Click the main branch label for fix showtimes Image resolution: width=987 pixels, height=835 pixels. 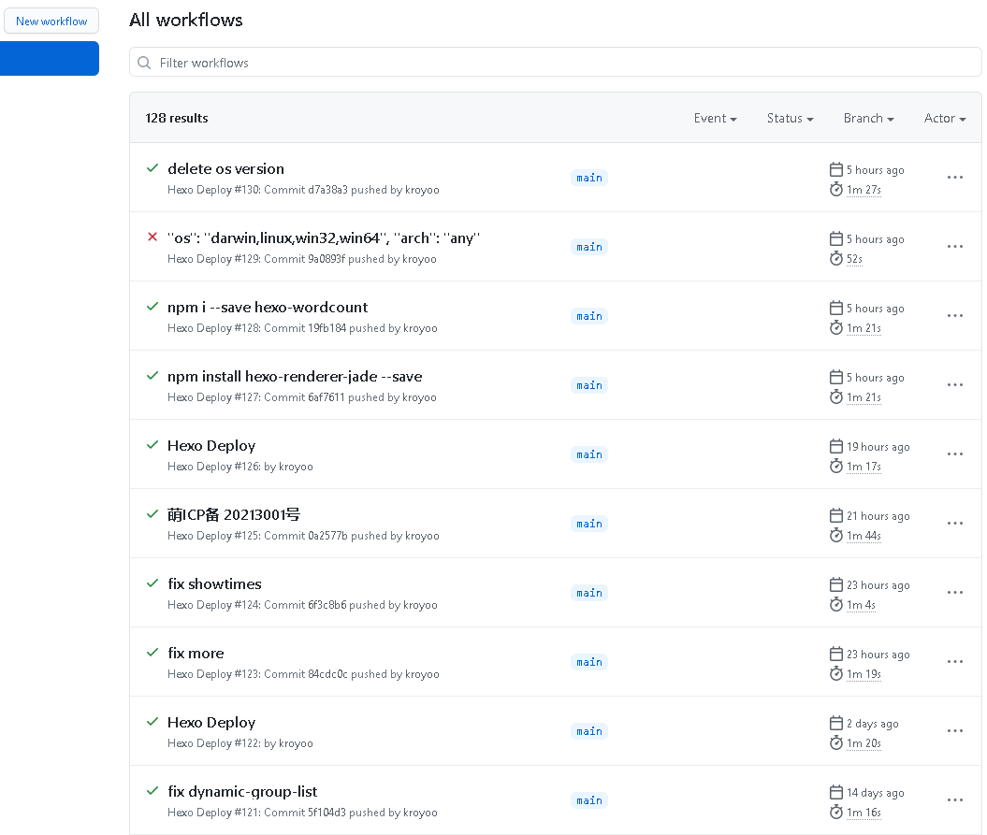[589, 593]
